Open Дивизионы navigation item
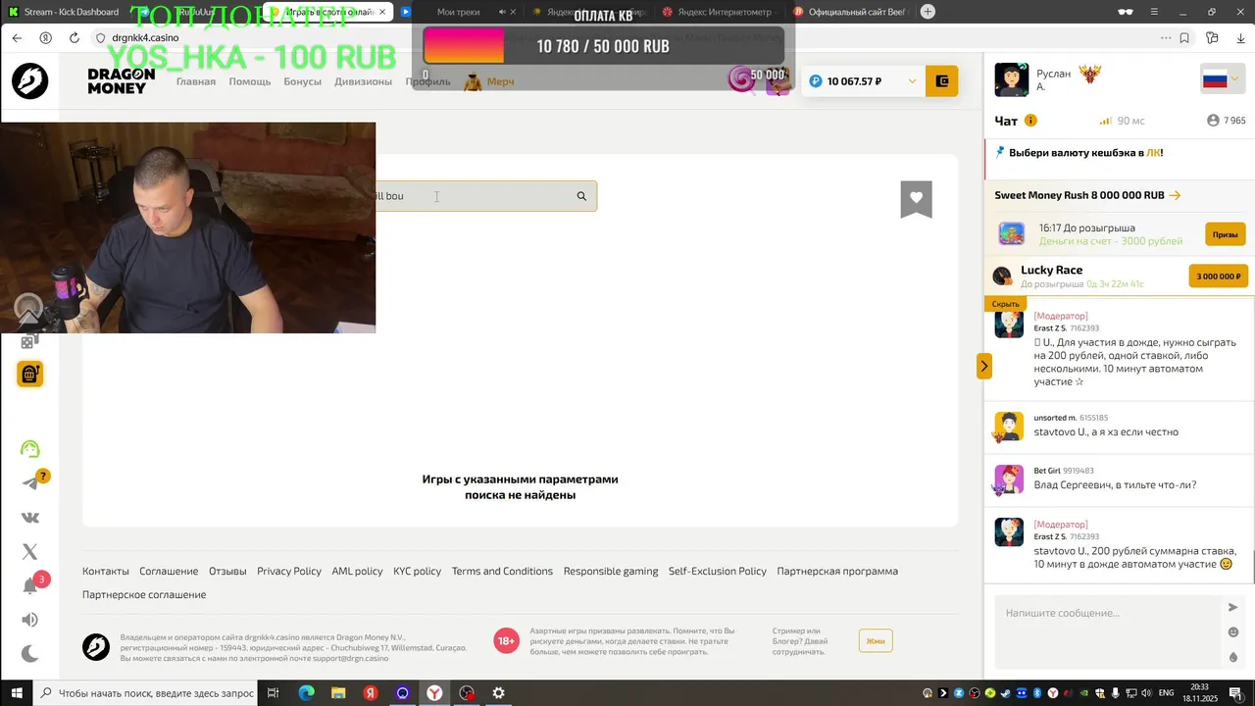 [x=363, y=81]
